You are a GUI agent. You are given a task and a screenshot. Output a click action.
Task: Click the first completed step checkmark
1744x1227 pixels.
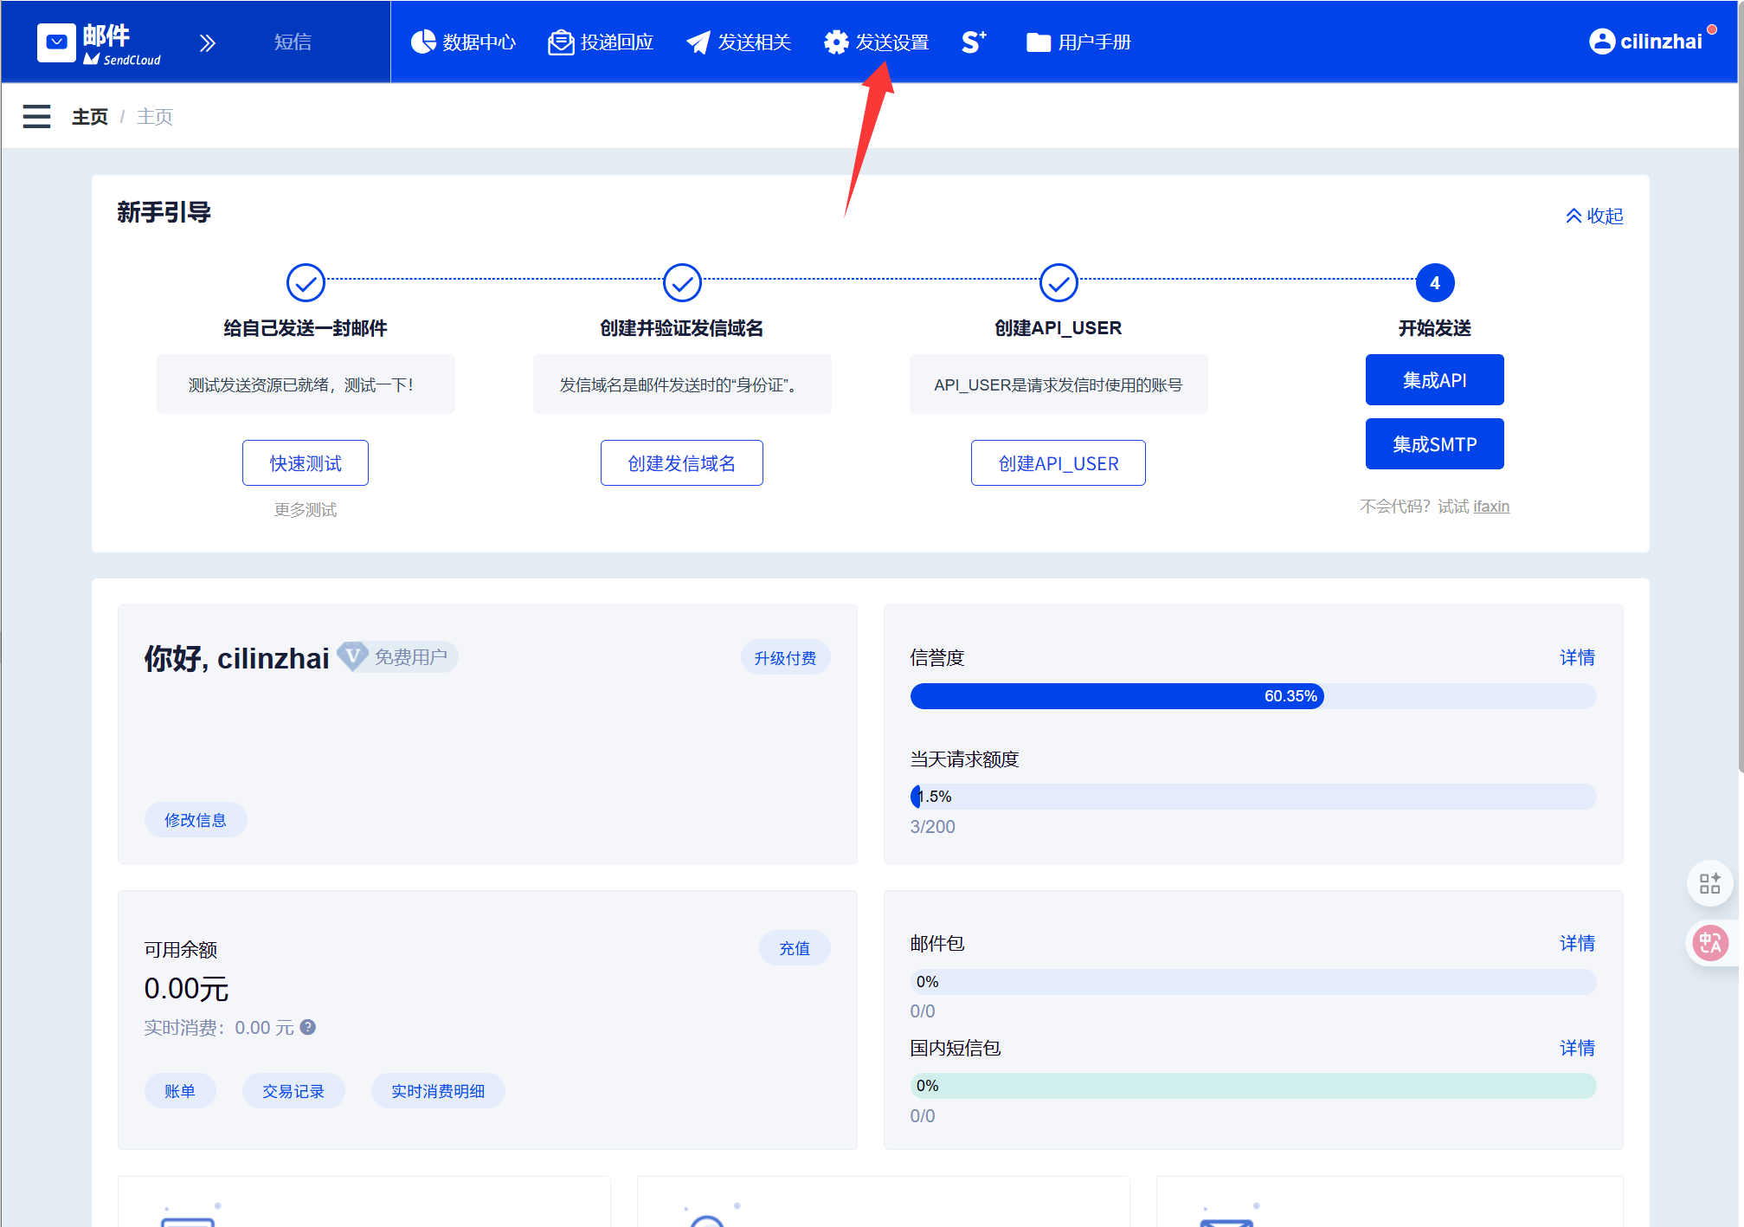pos(306,283)
